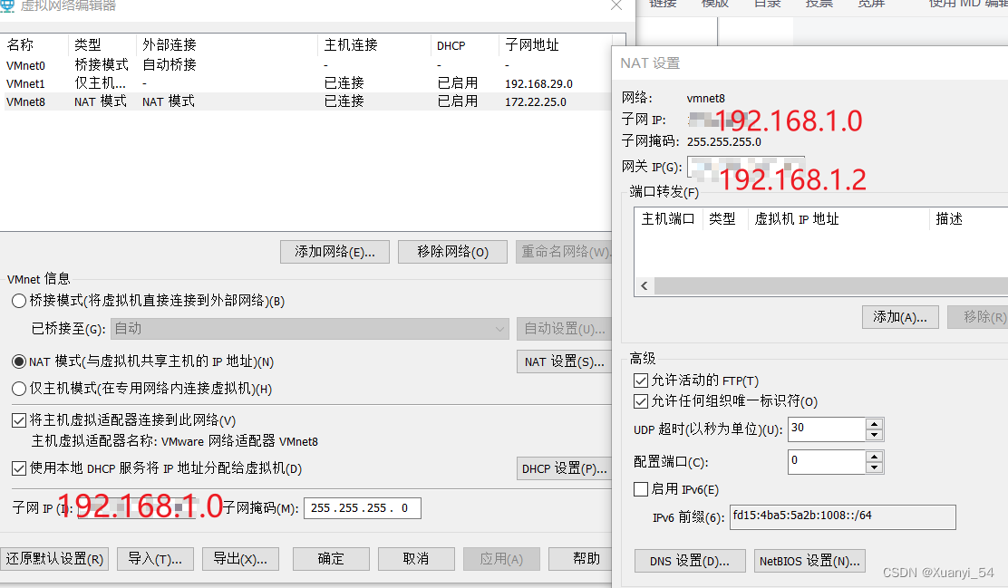Click the Virtual Network Editor title bar icon
Screen dimensions: 1008x588
pos(9,6)
